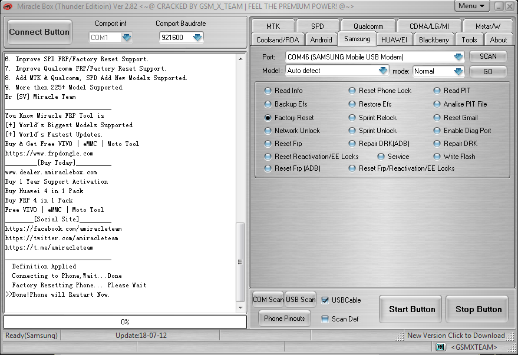Click the GSMXTEAM status bar icon
The image size is (518, 355).
[440, 347]
